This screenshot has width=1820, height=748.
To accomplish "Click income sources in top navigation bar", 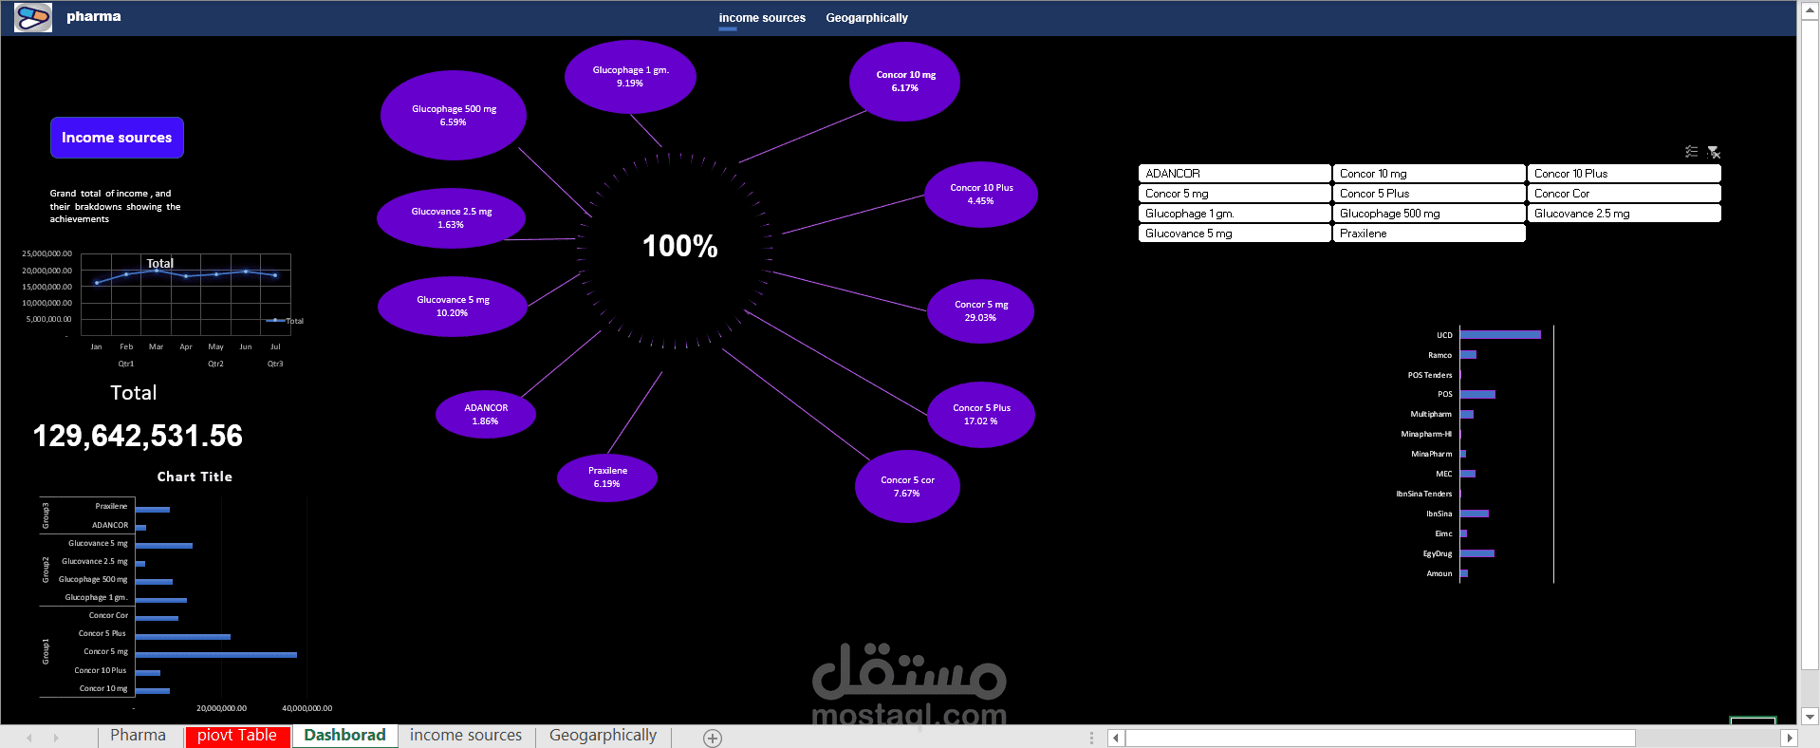I will pos(762,18).
